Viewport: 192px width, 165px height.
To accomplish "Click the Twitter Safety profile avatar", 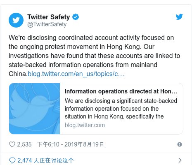I will 16,20.
